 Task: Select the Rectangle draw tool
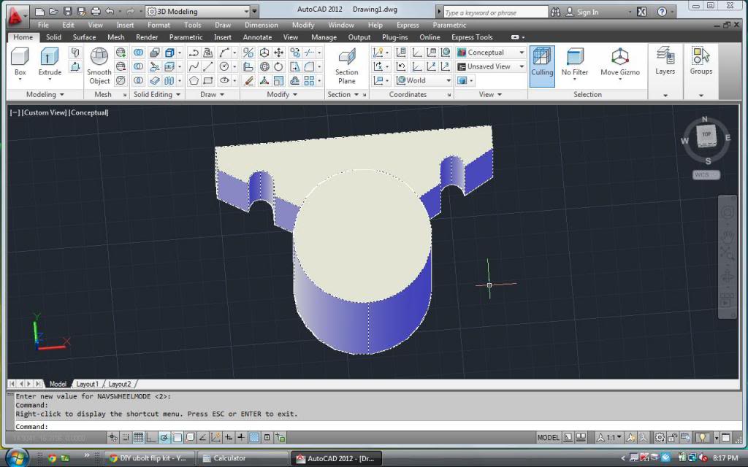tap(207, 80)
